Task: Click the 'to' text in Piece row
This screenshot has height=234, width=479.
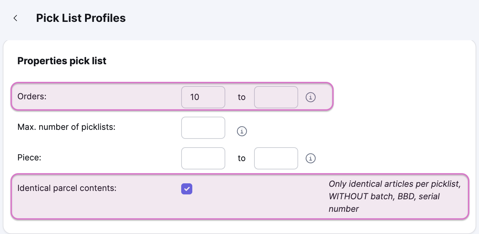Action: click(242, 158)
